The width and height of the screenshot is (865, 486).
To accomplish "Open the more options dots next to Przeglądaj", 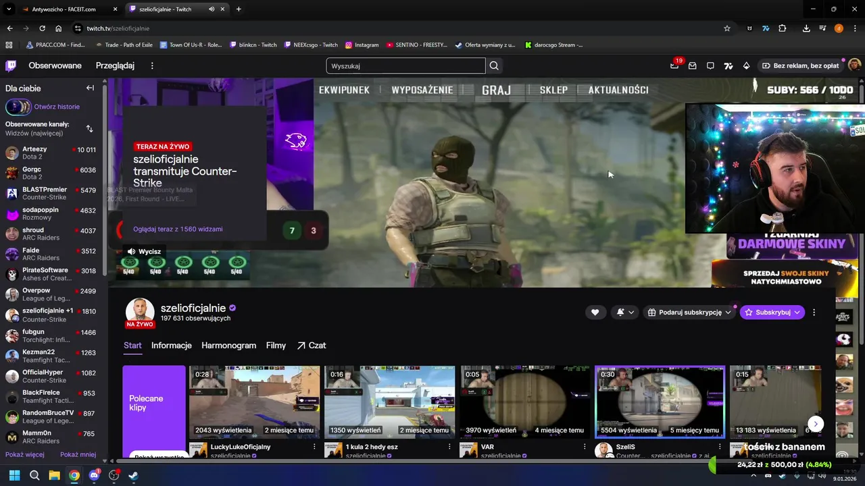I will point(152,65).
